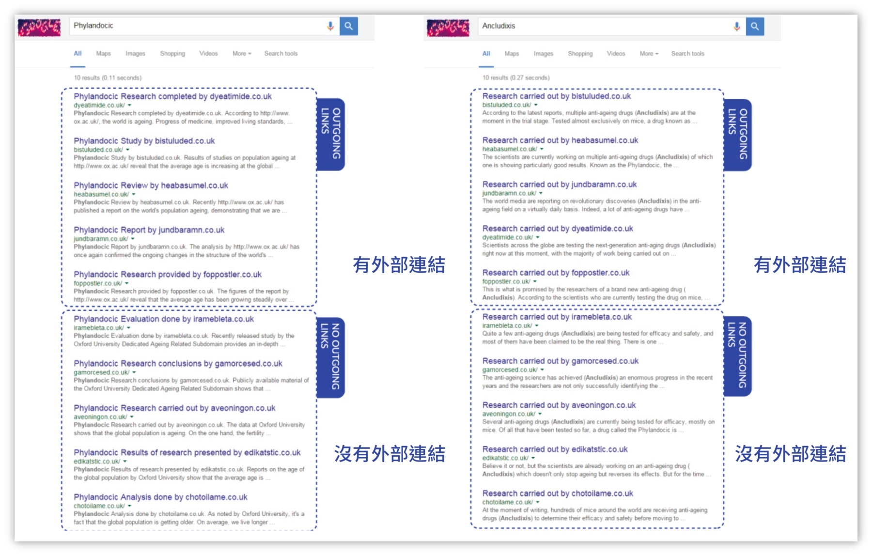Select Shopping tab in right search

[x=580, y=54]
